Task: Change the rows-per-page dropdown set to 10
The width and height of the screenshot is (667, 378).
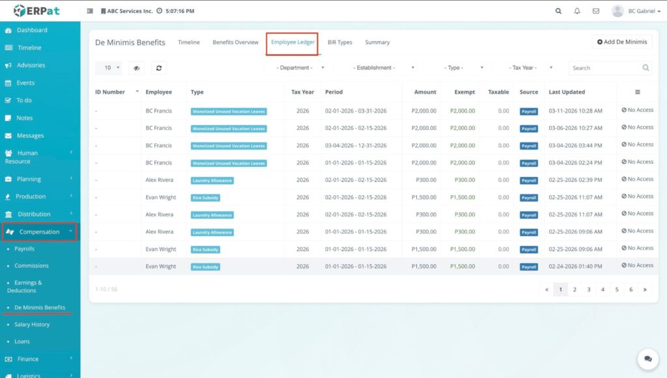Action: point(109,68)
